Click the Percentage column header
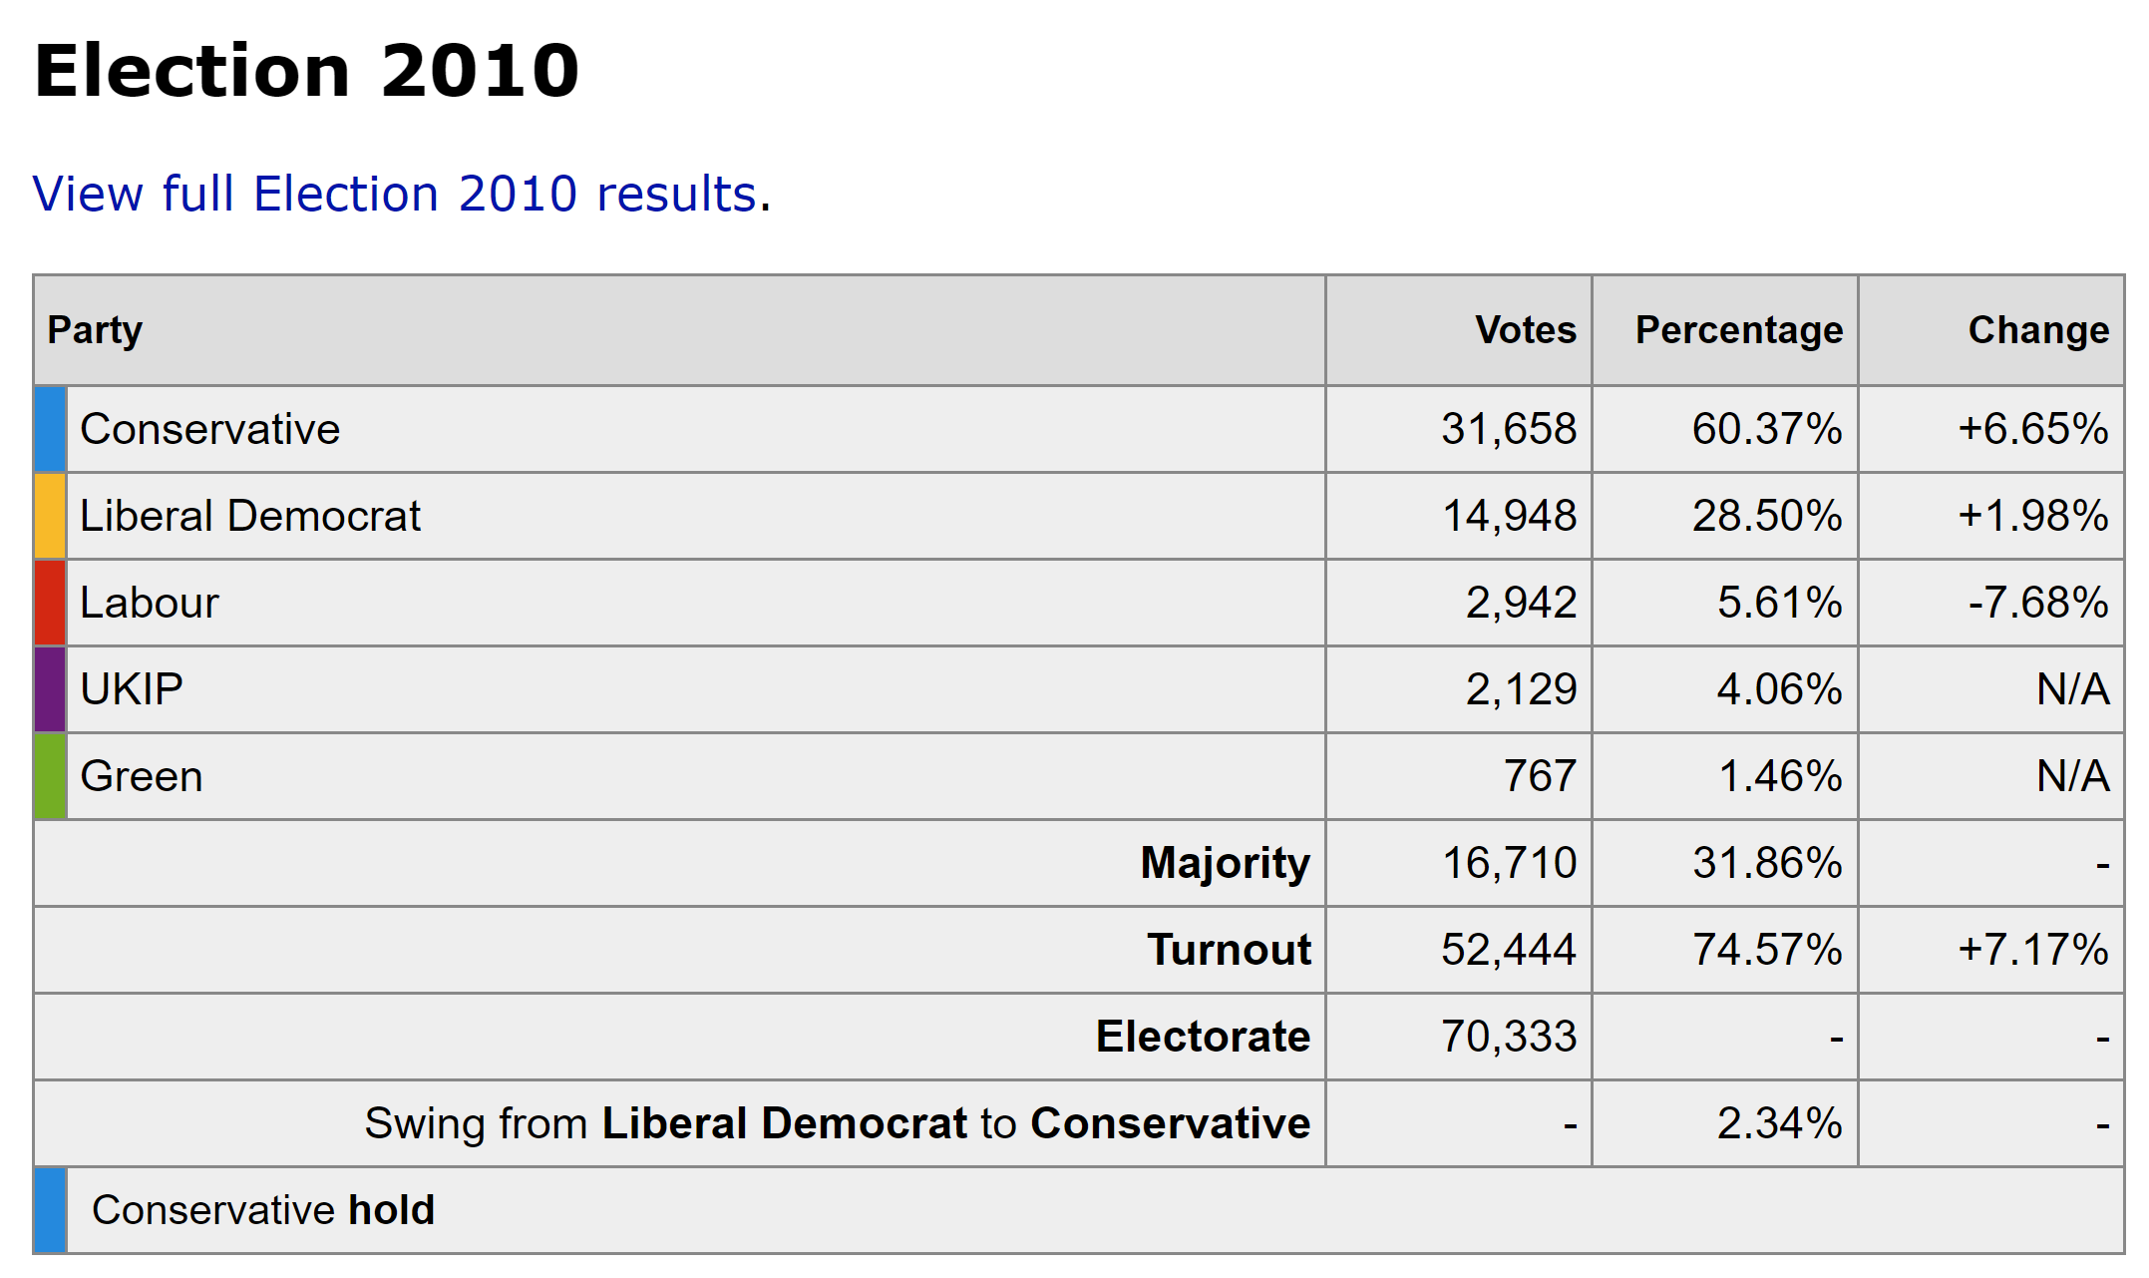 (x=1738, y=330)
